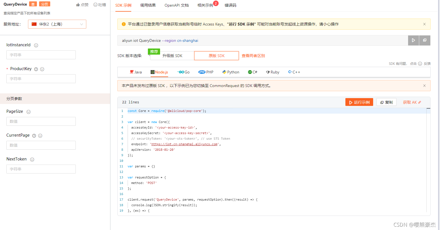Select the Node.js language tab
The width and height of the screenshot is (440, 230).
160,72
